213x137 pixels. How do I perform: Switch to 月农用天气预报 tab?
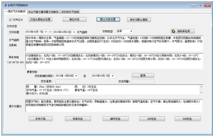70,12
